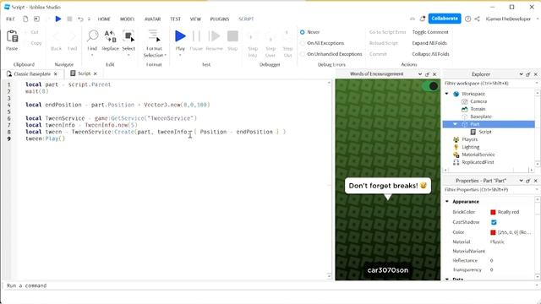Click the Step Into debugger icon

click(x=253, y=36)
